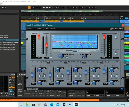The height and width of the screenshot is (107, 129).
Task: Click the green band RELEASE knob
Action: point(57,83)
